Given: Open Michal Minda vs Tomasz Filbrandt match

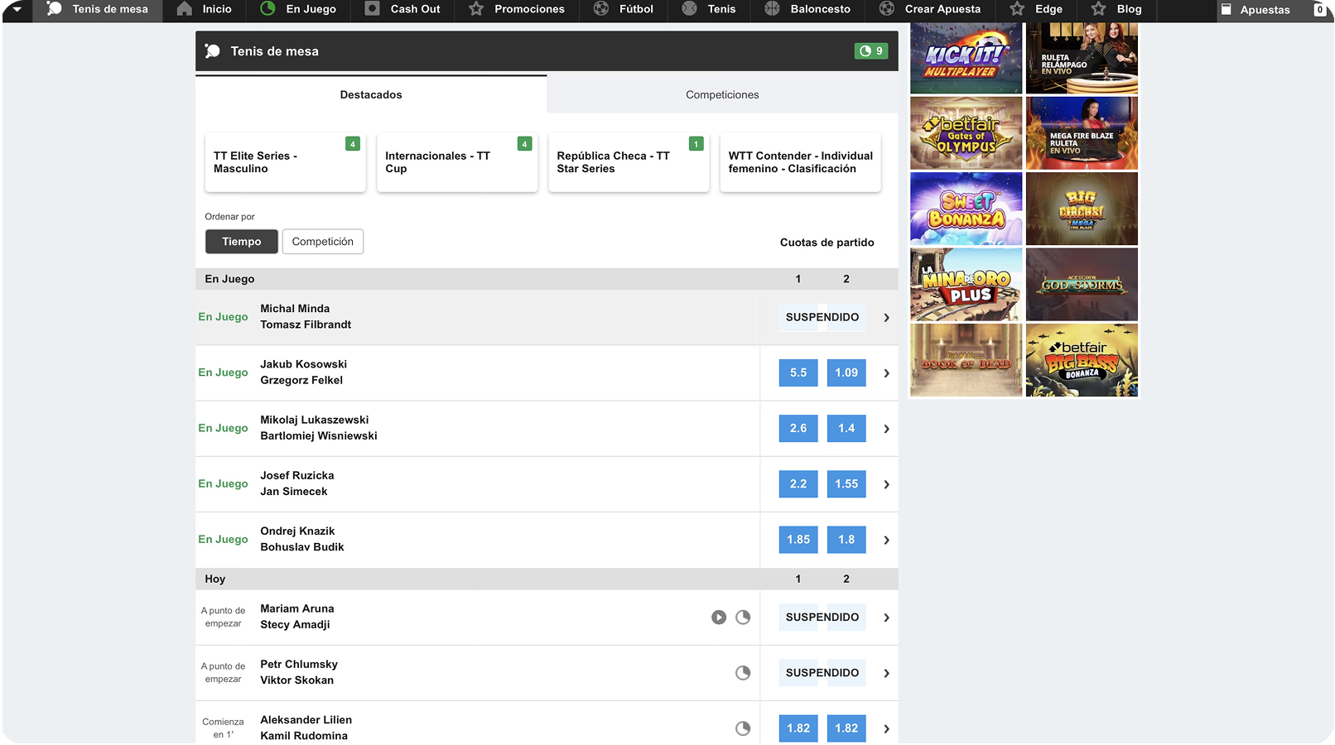Looking at the screenshot, I should 306,316.
